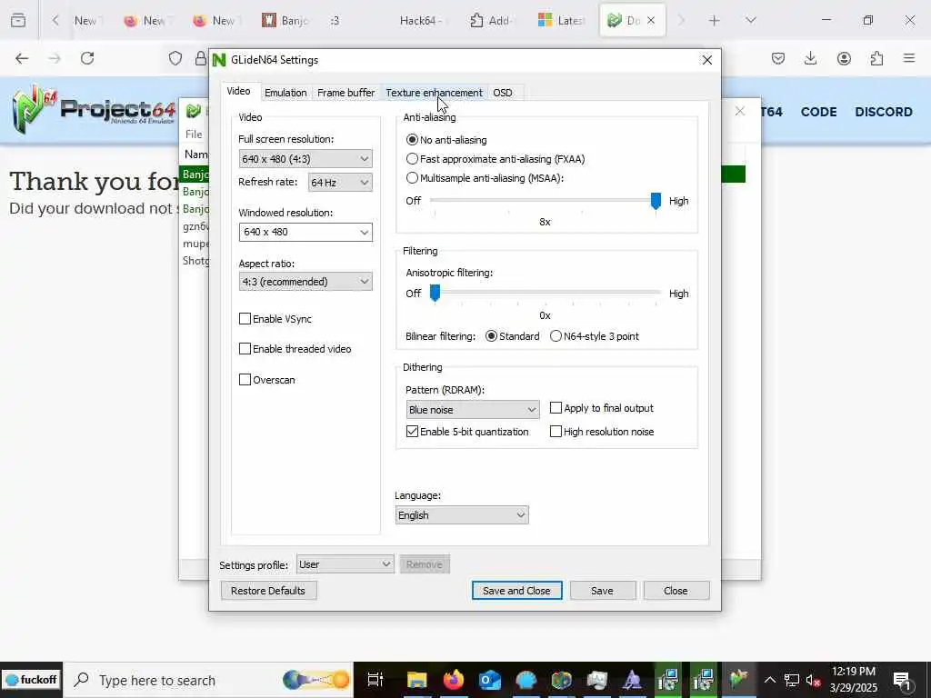Viewport: 931px width, 698px height.
Task: Click the Save button
Action: [602, 591]
